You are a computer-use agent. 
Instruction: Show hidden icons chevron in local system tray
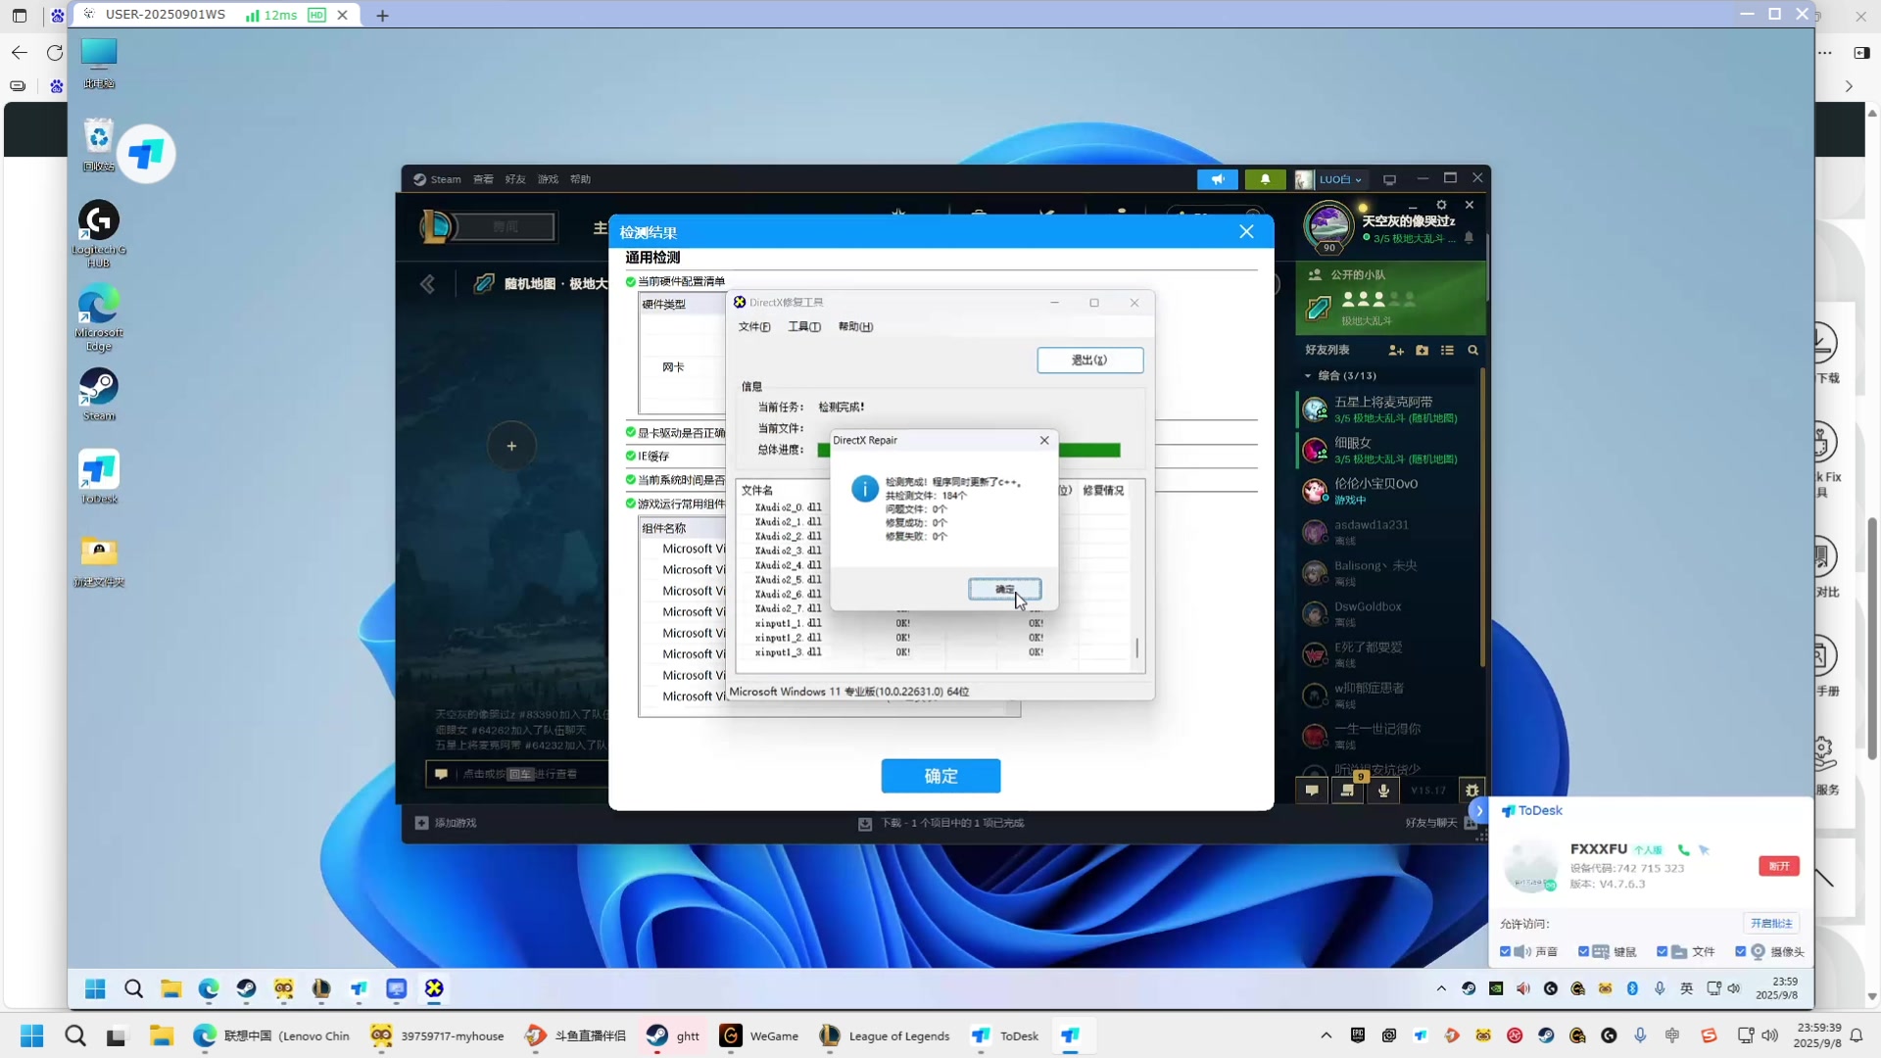(1326, 1035)
